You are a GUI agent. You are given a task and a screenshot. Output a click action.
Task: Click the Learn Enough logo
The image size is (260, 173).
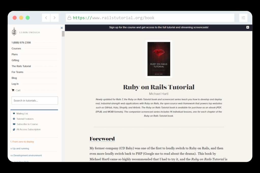click(14, 32)
